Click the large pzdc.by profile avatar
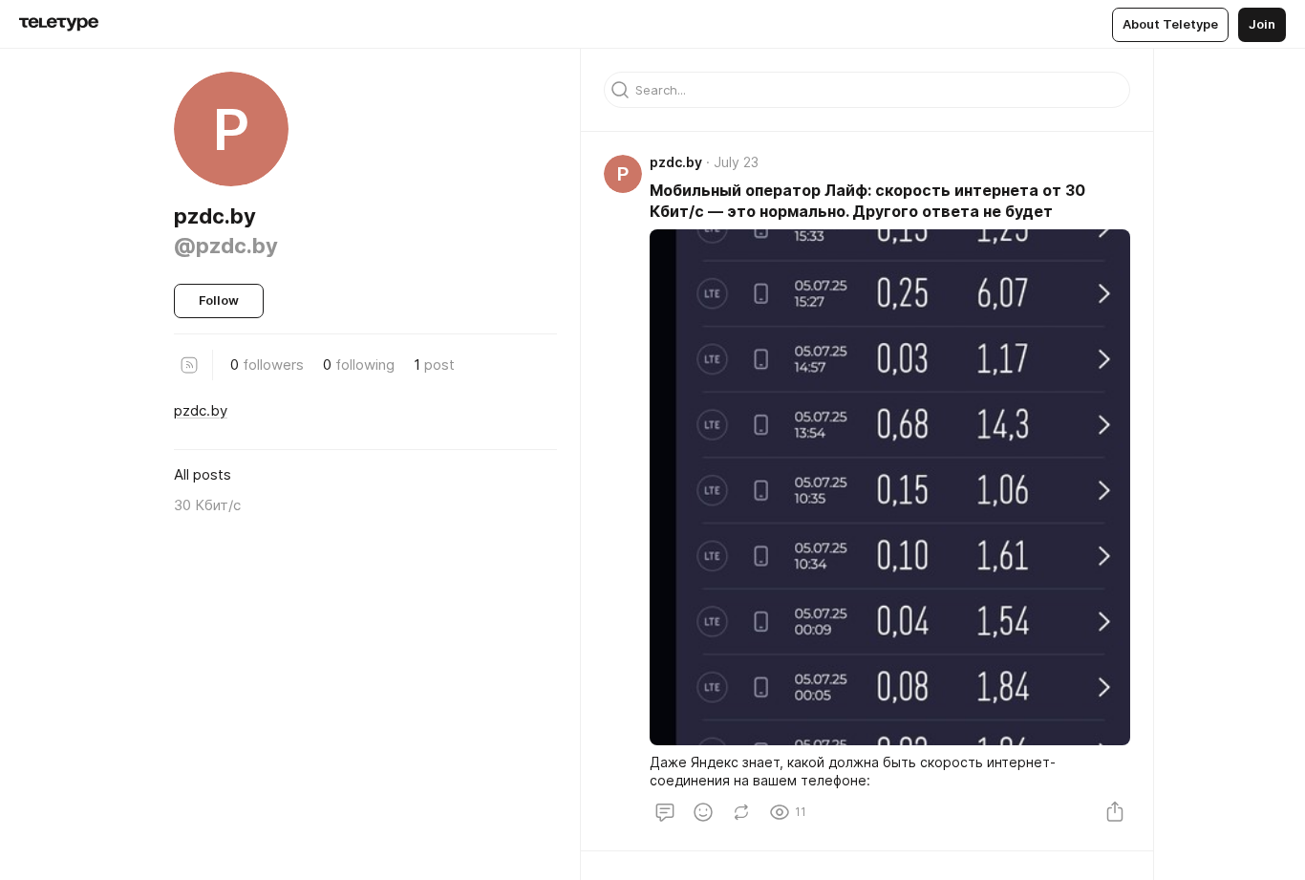The image size is (1305, 880). click(231, 129)
